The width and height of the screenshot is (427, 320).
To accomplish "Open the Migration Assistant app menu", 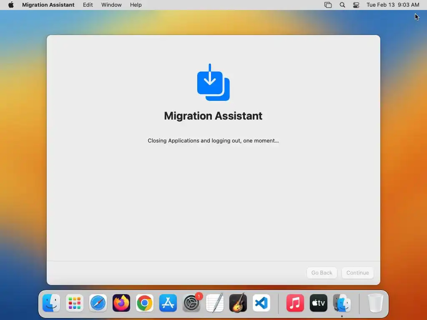I will click(x=48, y=5).
